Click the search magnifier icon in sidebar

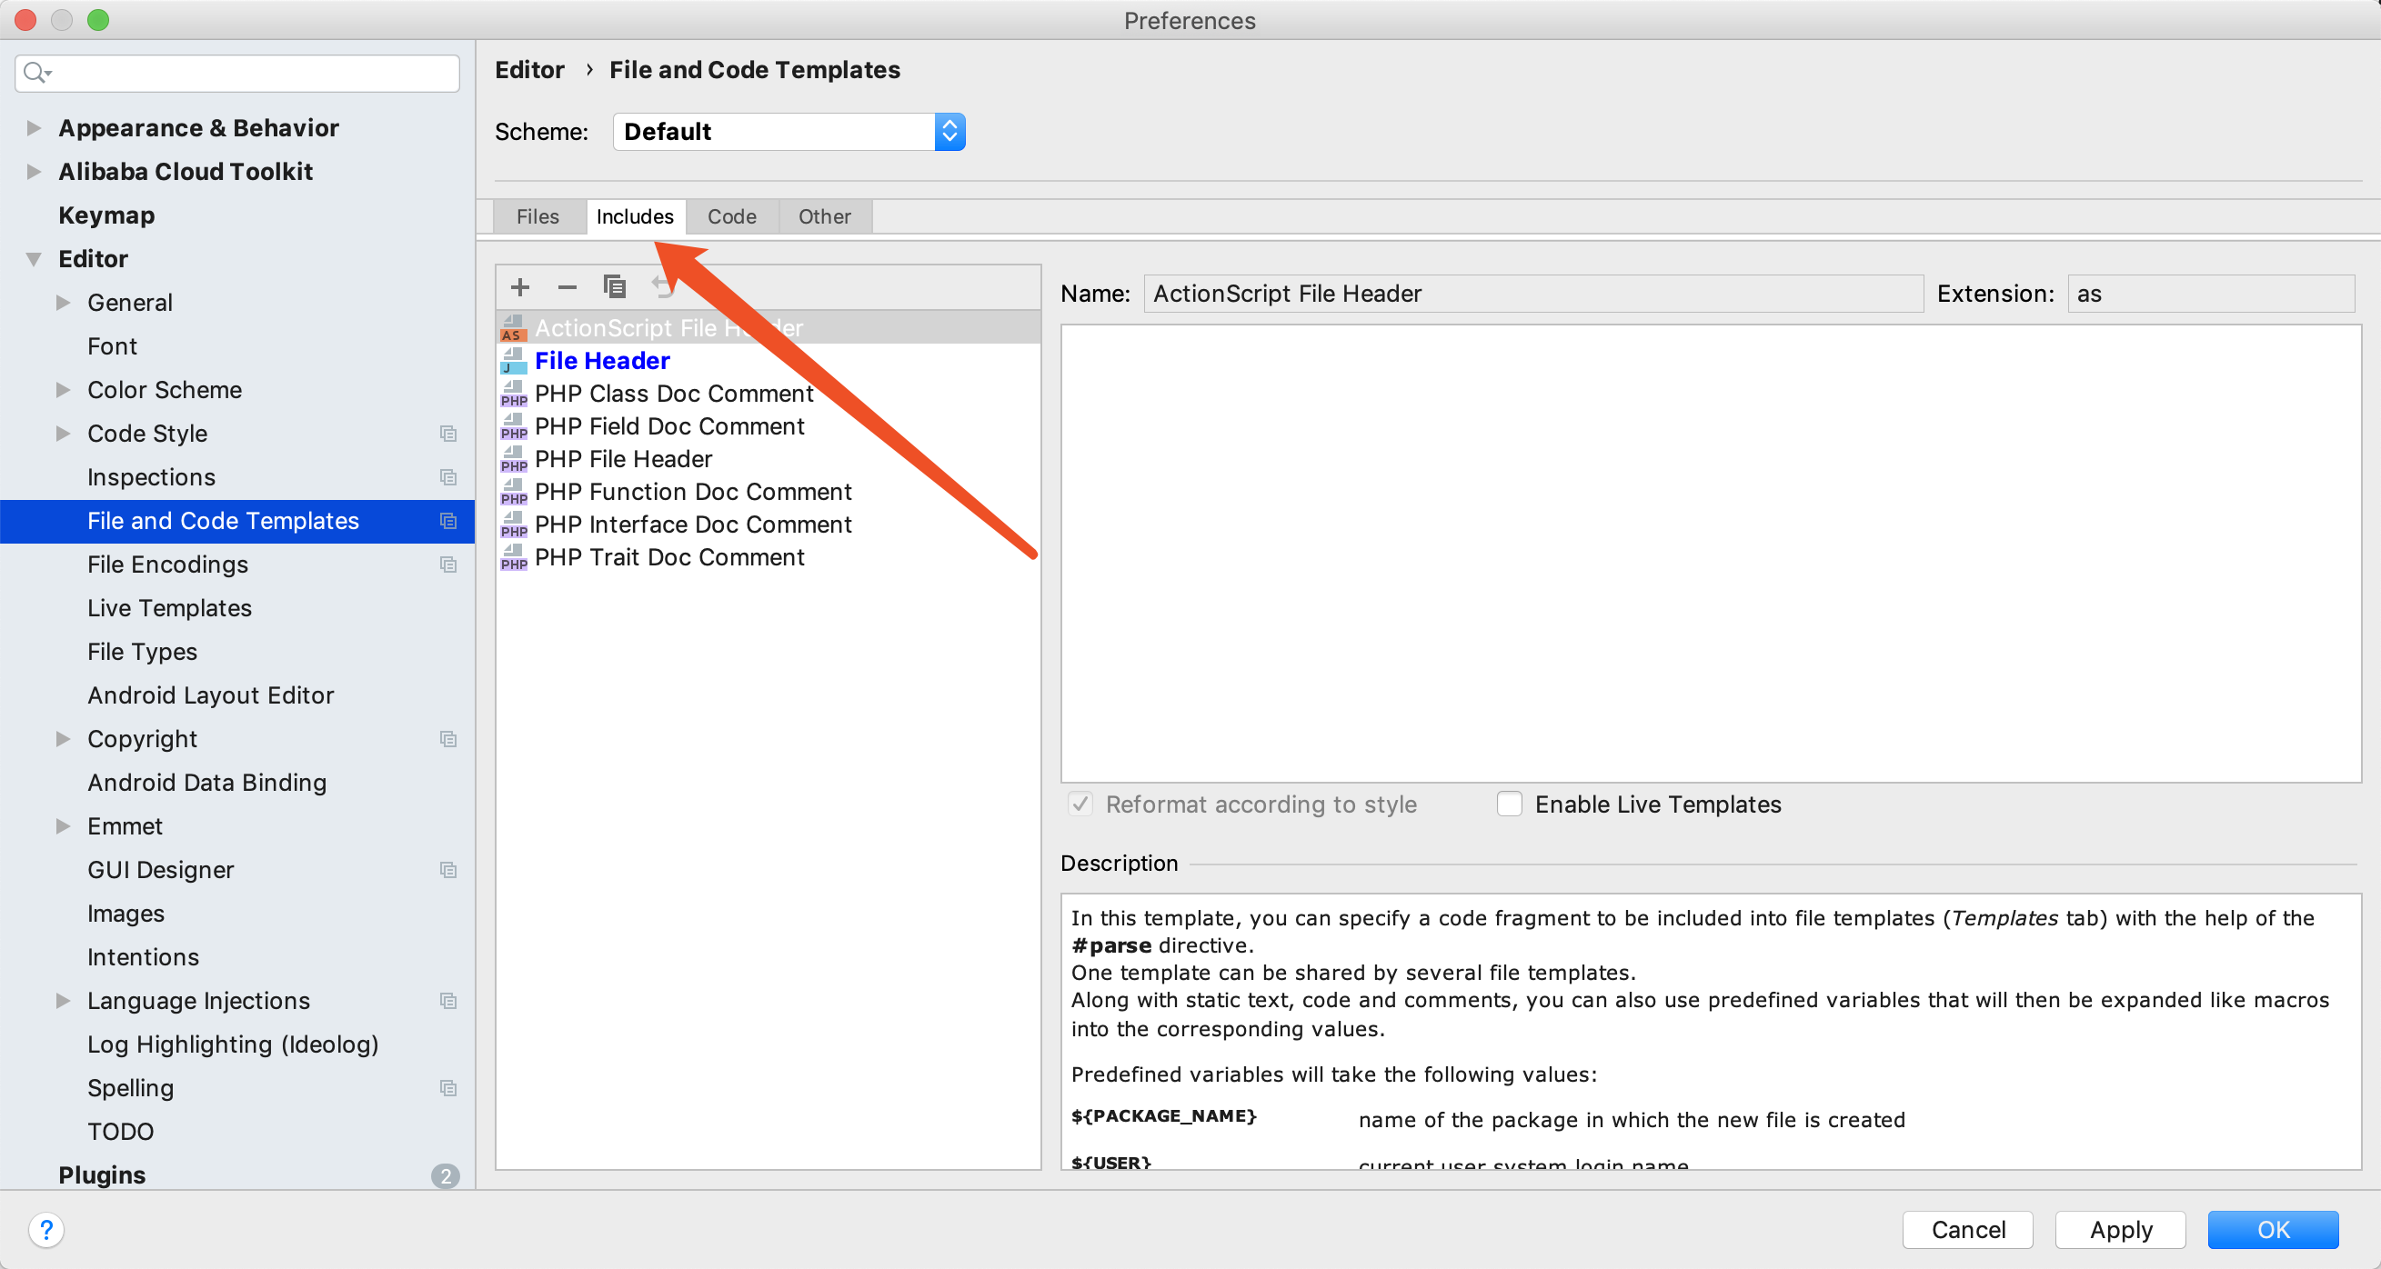35,72
